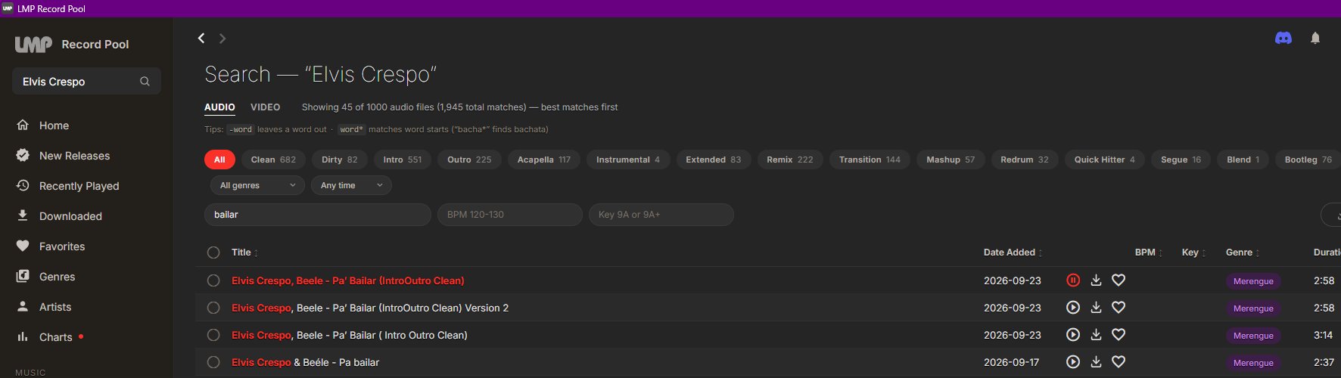Filter by Redrum 32 chip
The width and height of the screenshot is (1341, 378).
(x=1025, y=160)
